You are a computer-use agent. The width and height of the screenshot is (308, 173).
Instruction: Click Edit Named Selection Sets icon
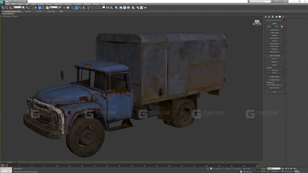pos(89,8)
